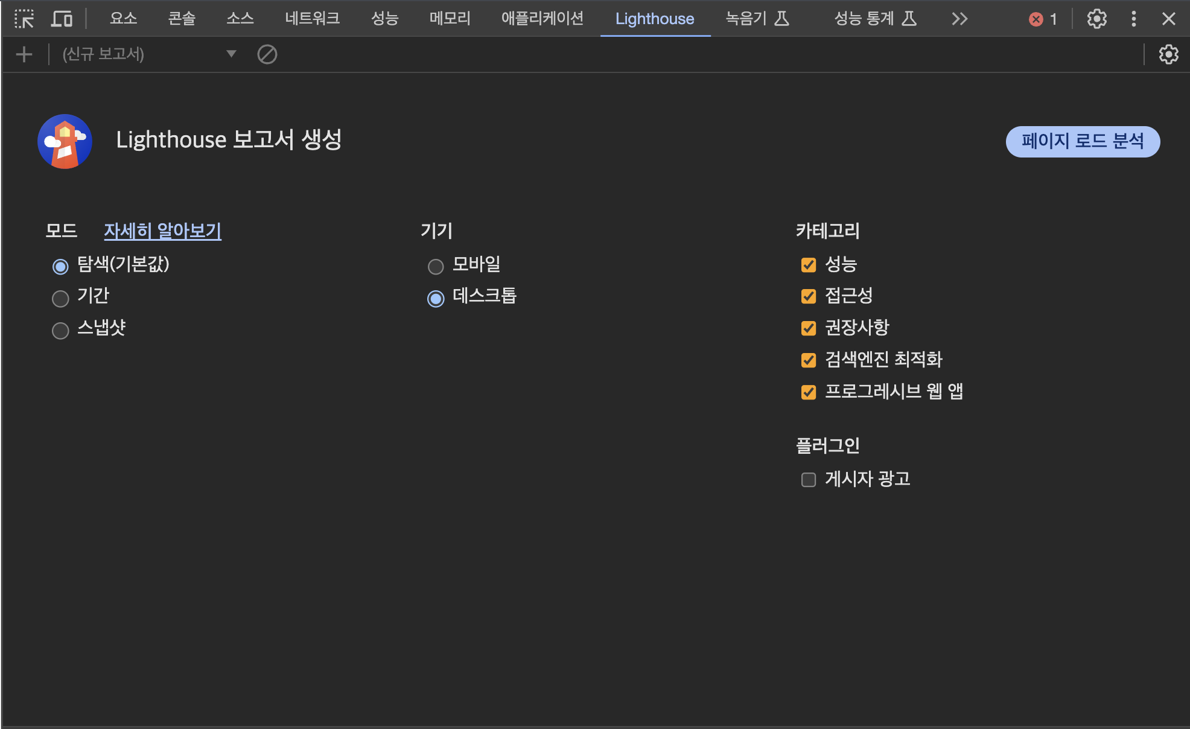
Task: Open DevTools settings gear in top bar
Action: [x=1096, y=19]
